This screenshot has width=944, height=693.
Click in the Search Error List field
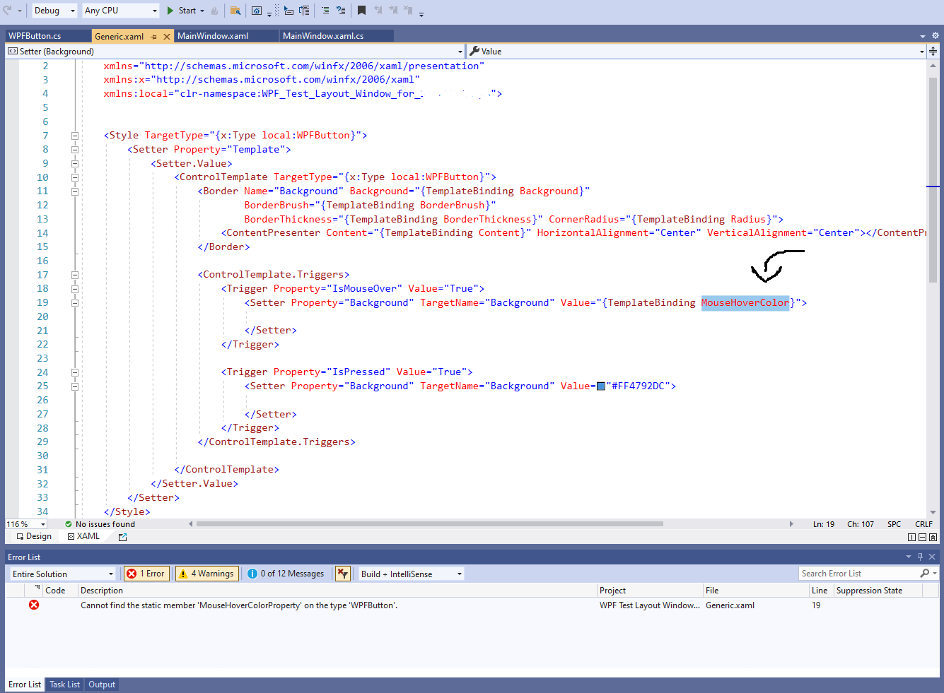(858, 574)
